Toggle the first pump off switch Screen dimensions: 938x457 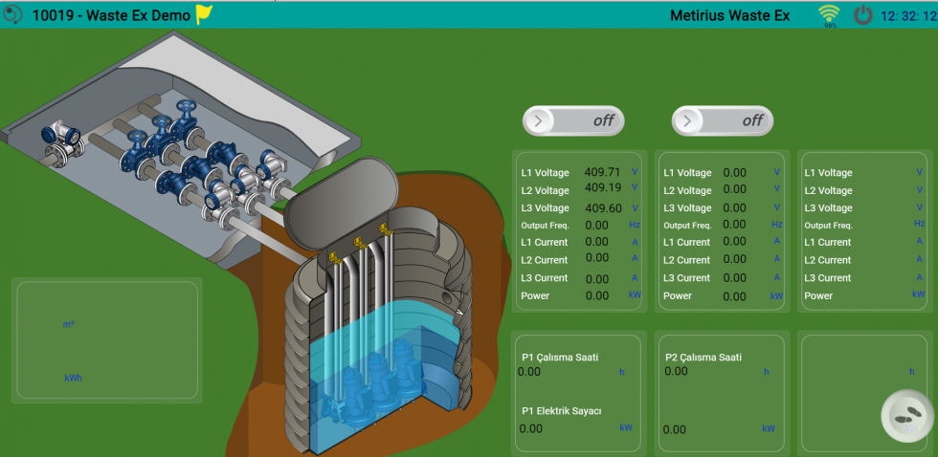573,121
